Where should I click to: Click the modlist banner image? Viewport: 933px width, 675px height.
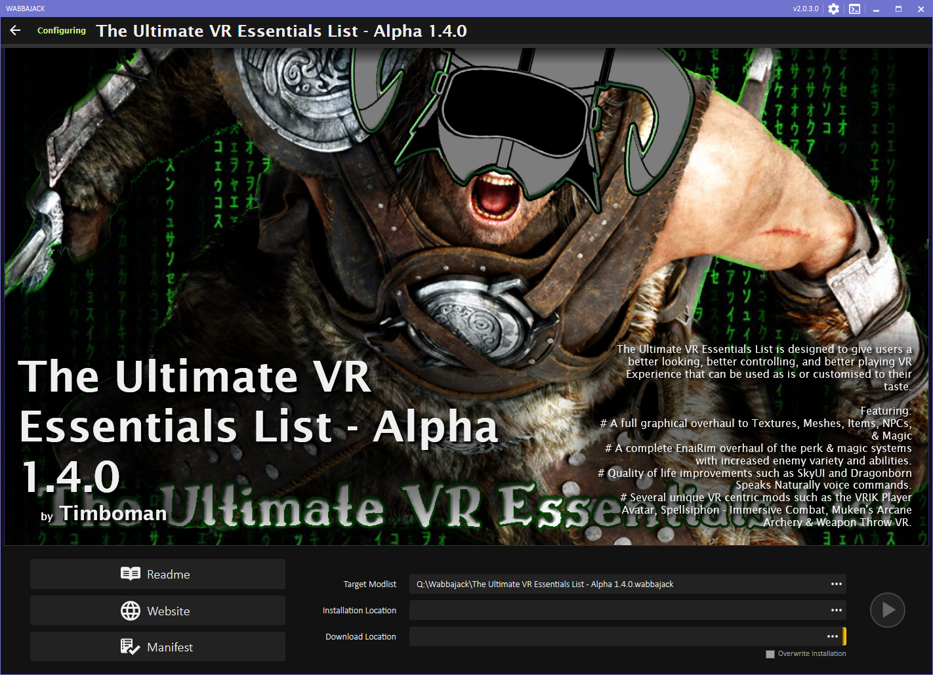coord(466,296)
